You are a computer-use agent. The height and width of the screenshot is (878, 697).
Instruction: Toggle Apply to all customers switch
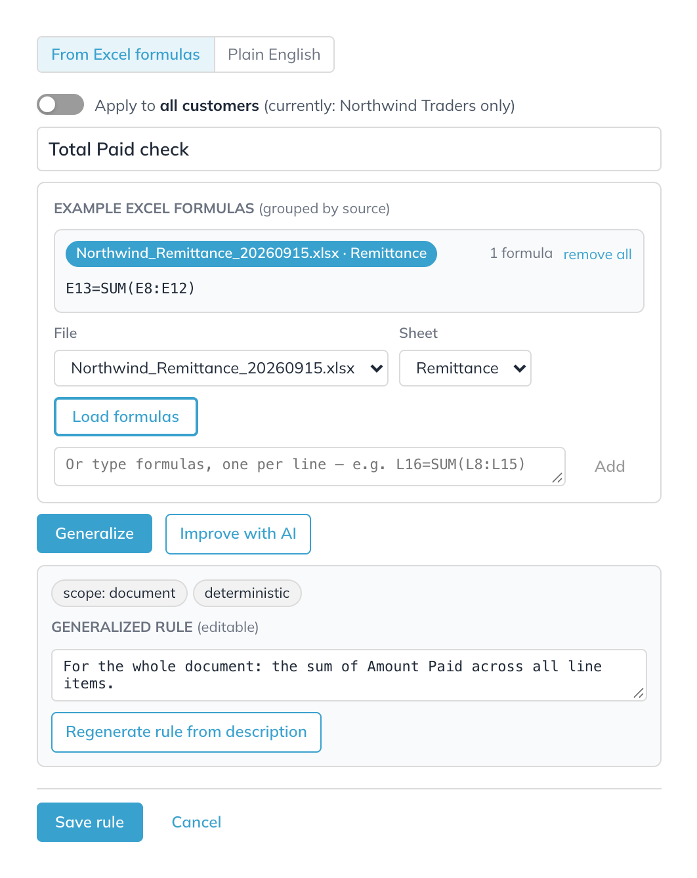(60, 104)
